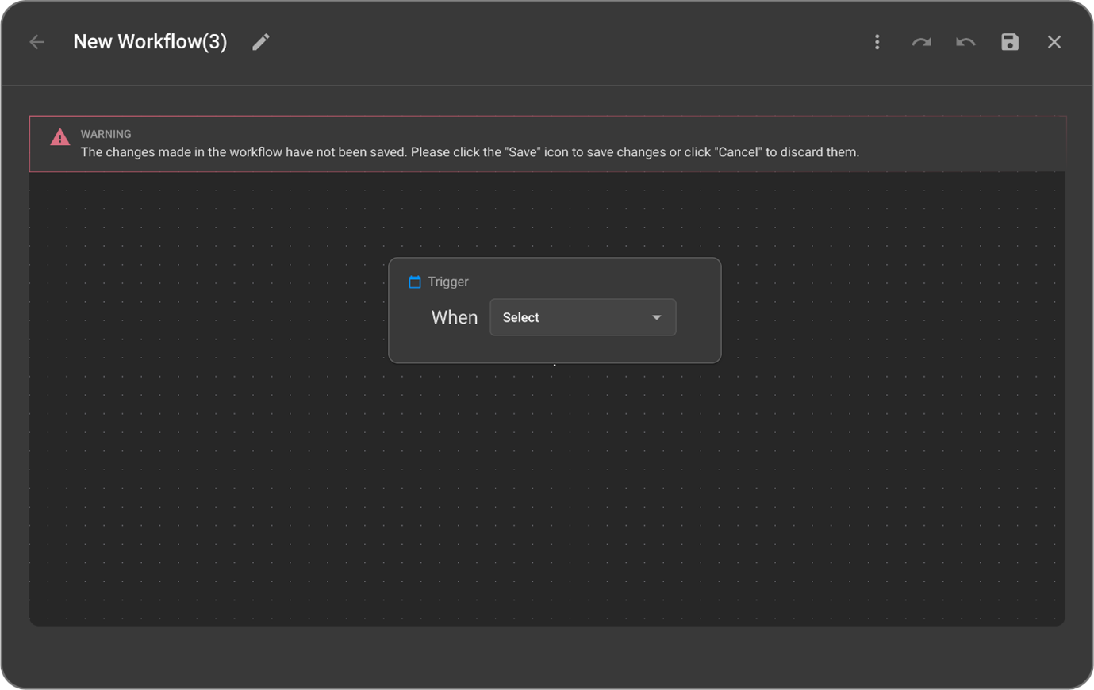Image resolution: width=1094 pixels, height=690 pixels.
Task: Click the WARNING heading in the banner
Action: coord(106,134)
